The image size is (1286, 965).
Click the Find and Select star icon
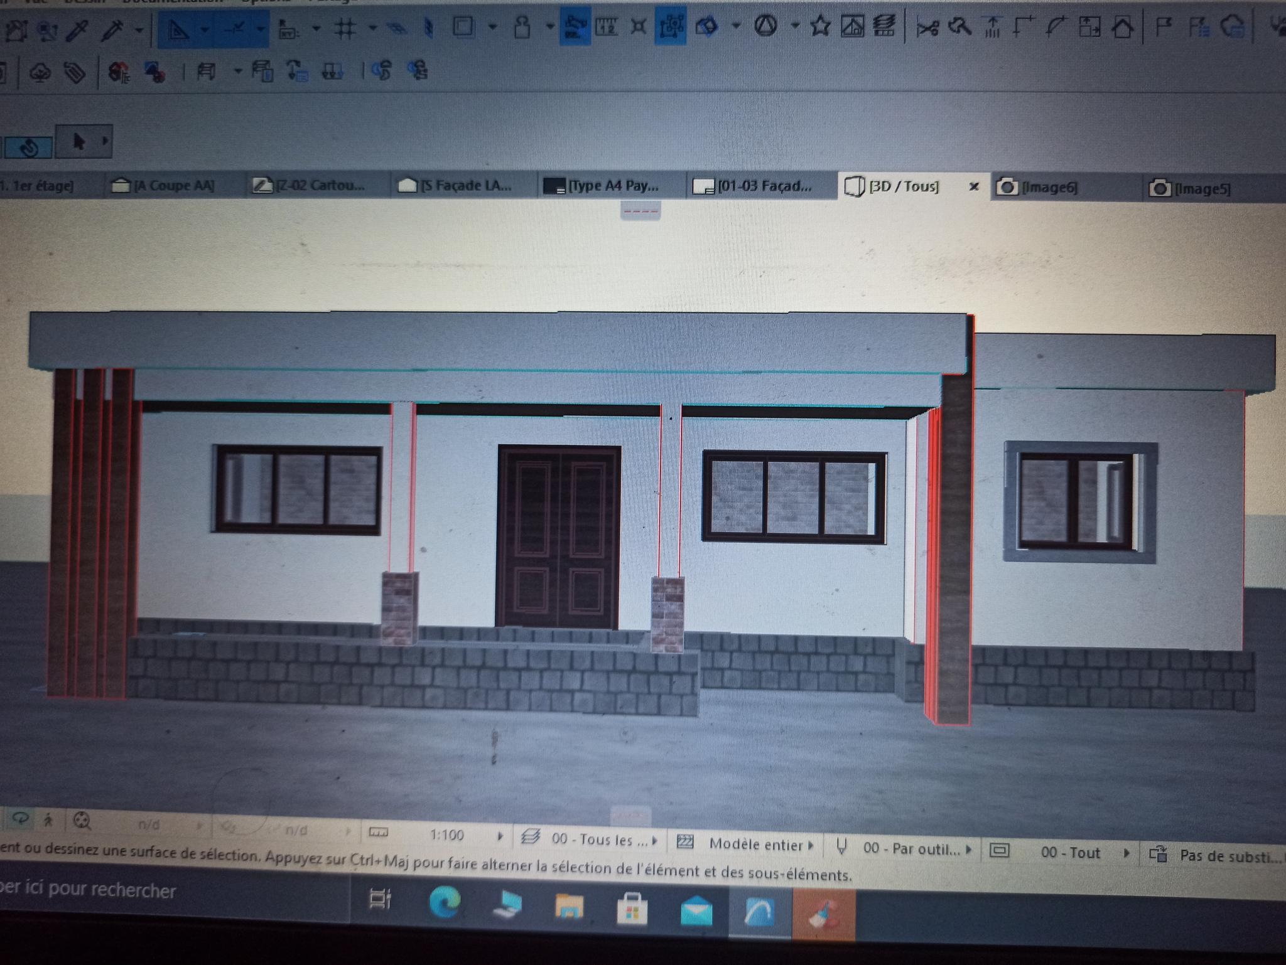click(x=820, y=26)
